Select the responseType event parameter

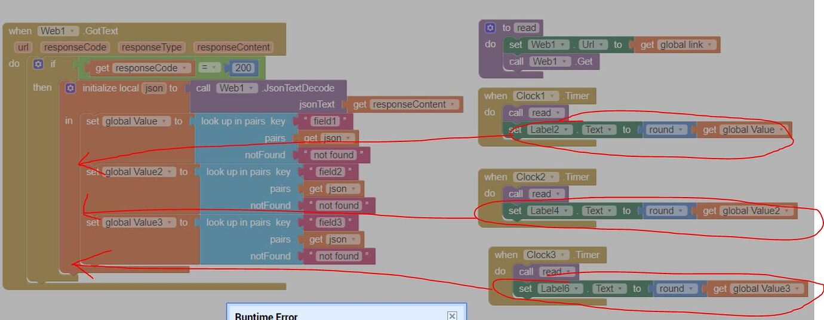pos(152,47)
